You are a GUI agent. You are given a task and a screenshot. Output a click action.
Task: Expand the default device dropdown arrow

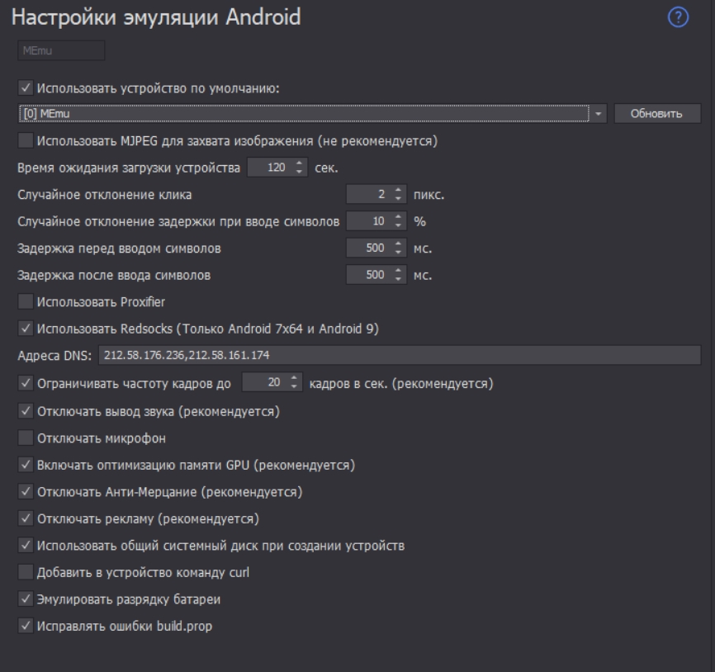(x=600, y=113)
